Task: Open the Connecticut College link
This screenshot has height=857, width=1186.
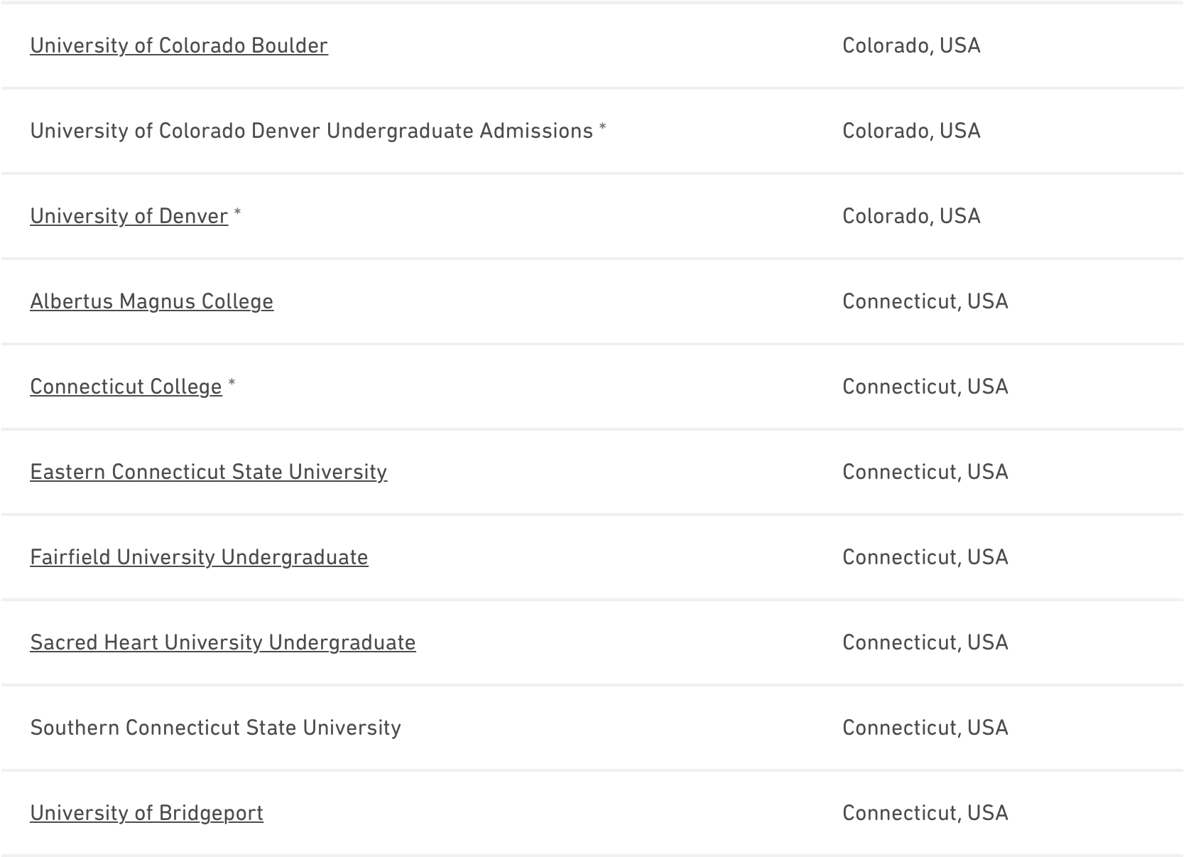Action: tap(126, 387)
